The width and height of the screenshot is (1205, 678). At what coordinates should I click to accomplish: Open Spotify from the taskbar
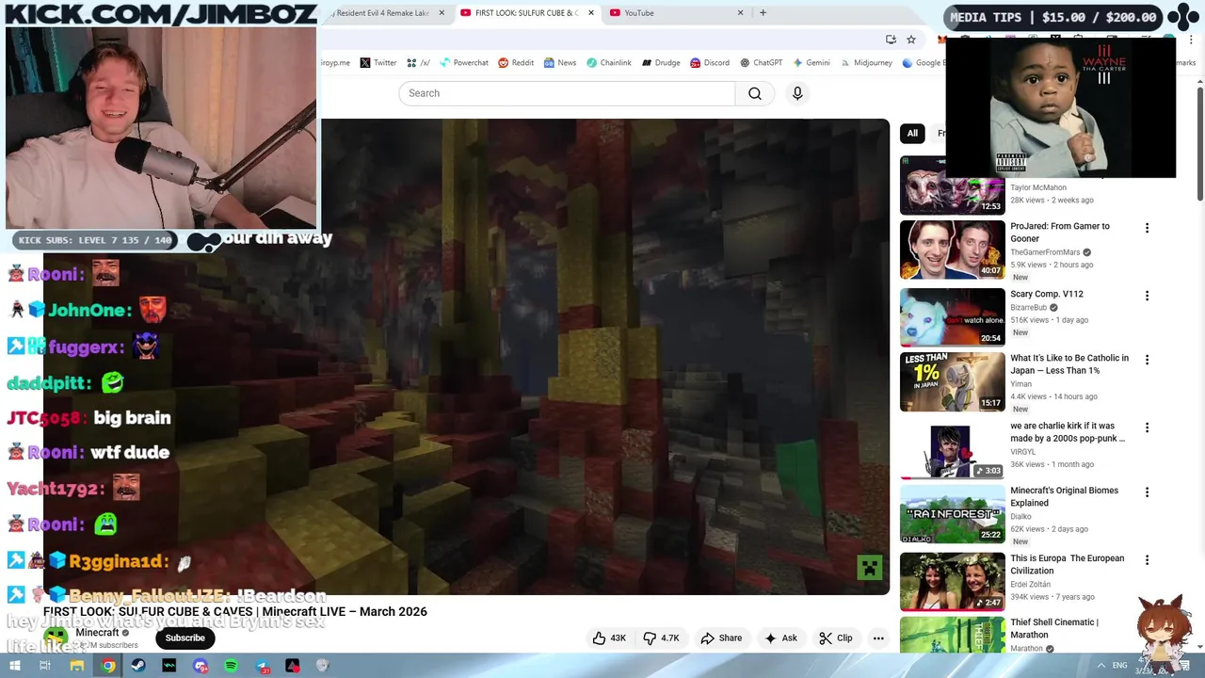(231, 666)
